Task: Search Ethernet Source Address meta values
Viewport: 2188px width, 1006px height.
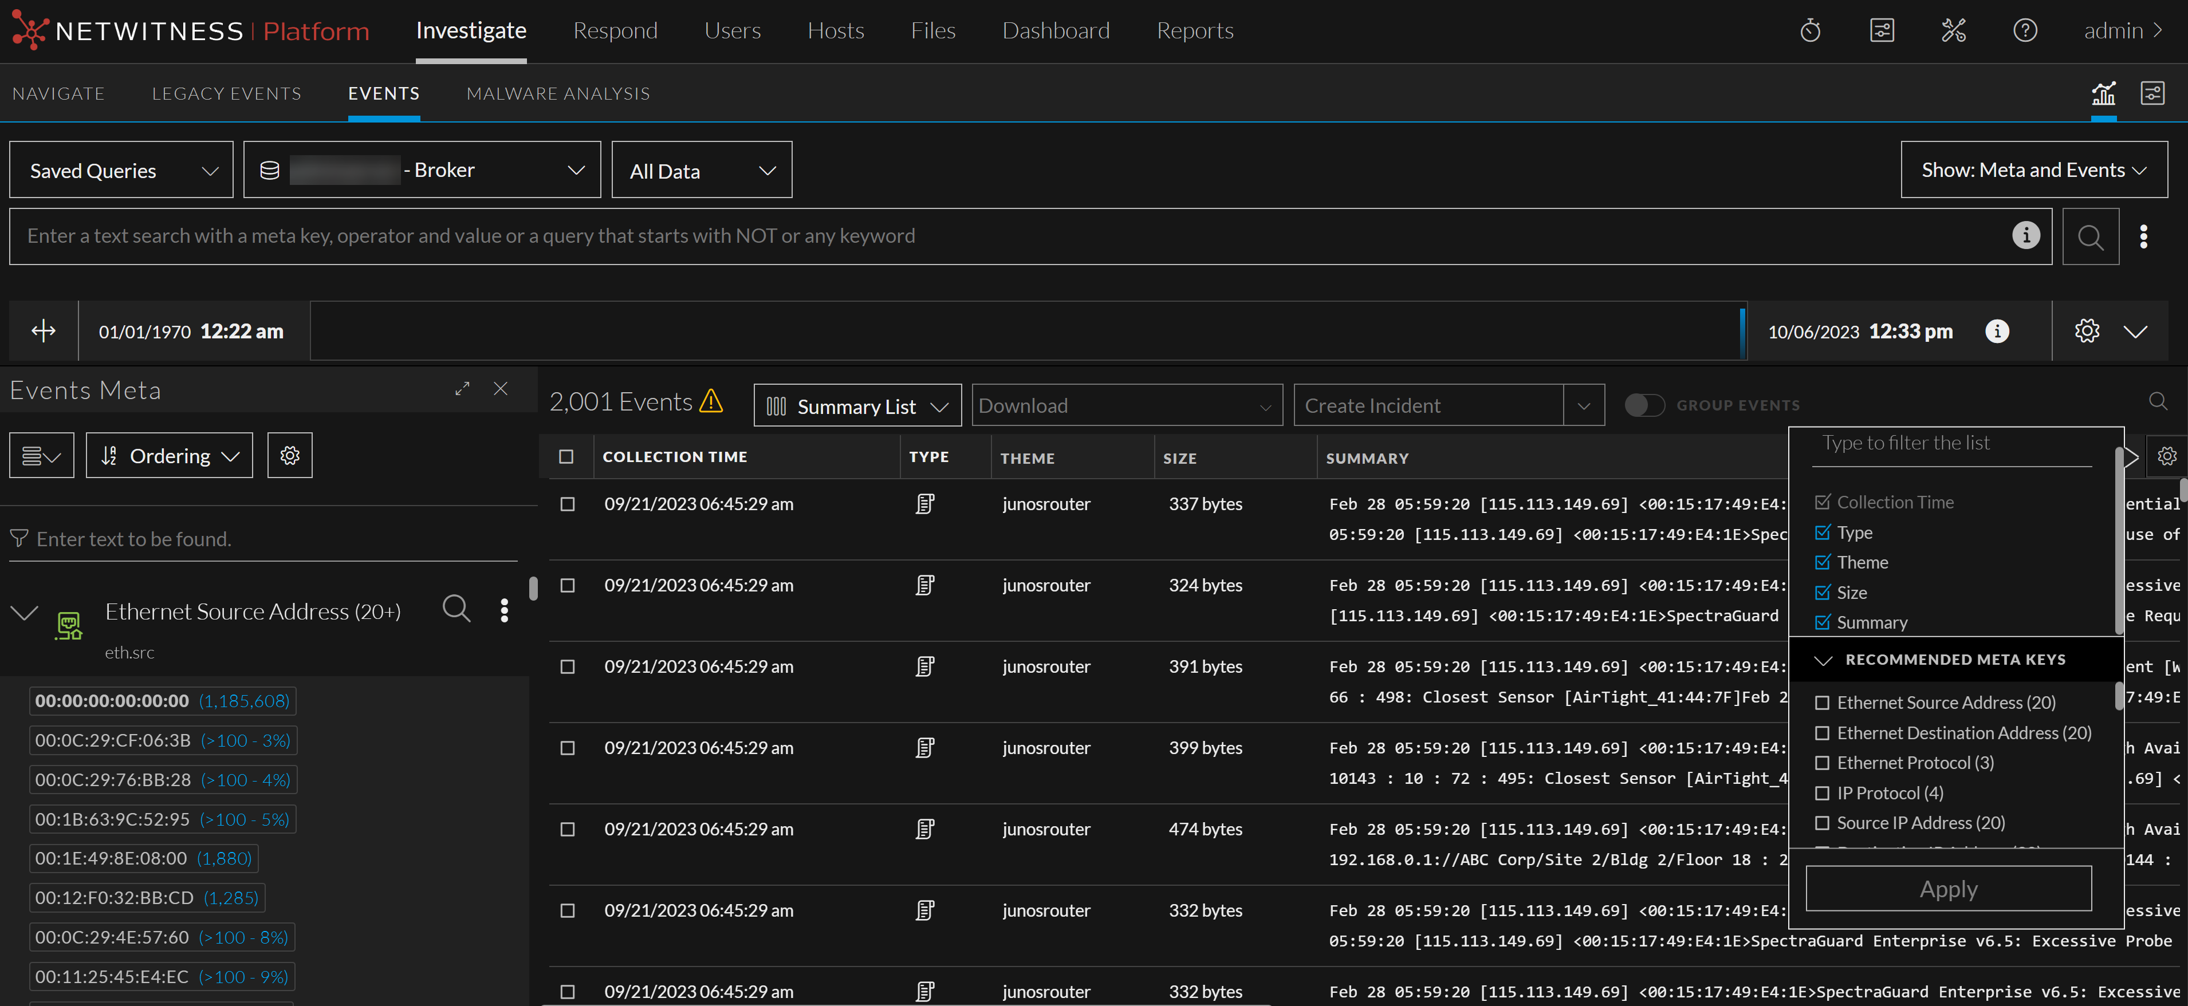Action: (456, 609)
